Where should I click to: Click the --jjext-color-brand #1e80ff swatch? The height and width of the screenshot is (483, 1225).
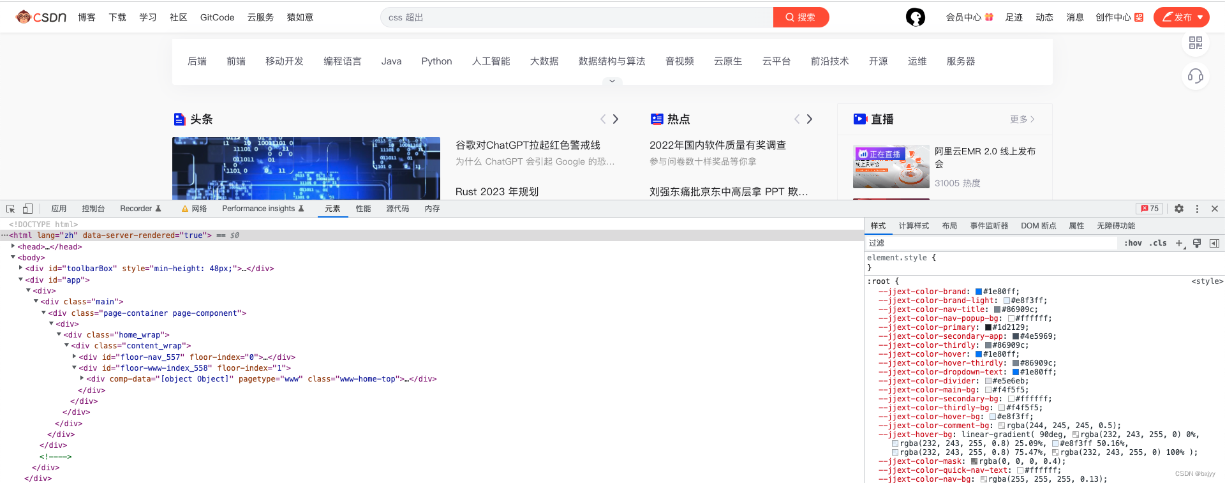[x=979, y=292]
